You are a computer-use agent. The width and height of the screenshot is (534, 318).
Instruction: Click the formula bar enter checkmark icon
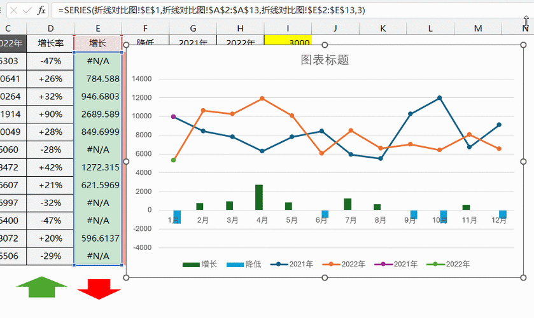click(27, 11)
